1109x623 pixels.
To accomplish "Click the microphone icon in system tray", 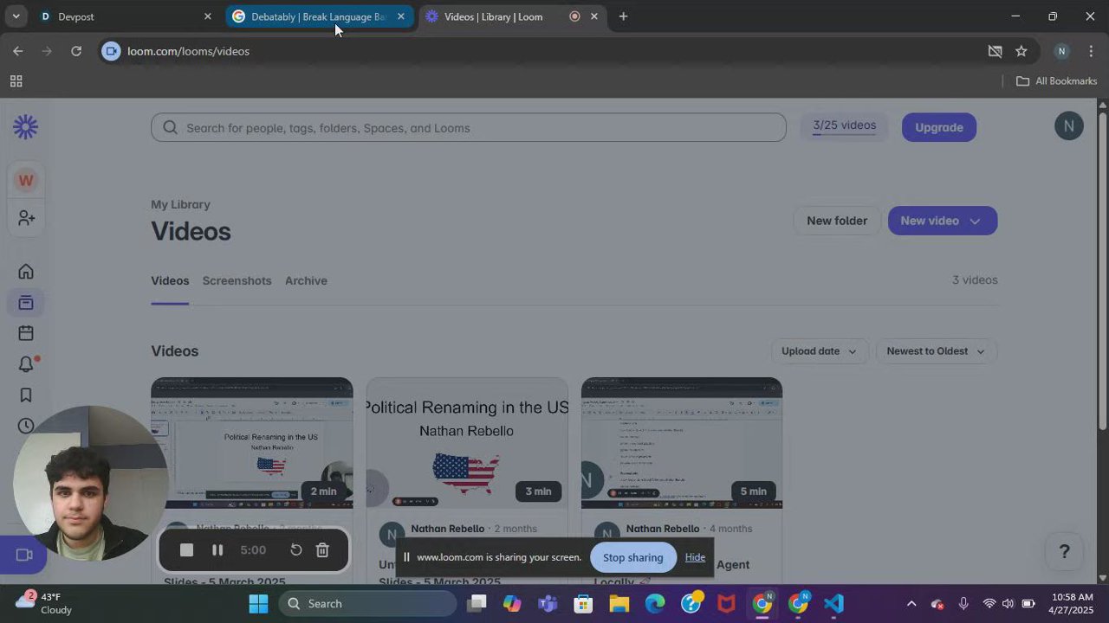I will point(963,604).
